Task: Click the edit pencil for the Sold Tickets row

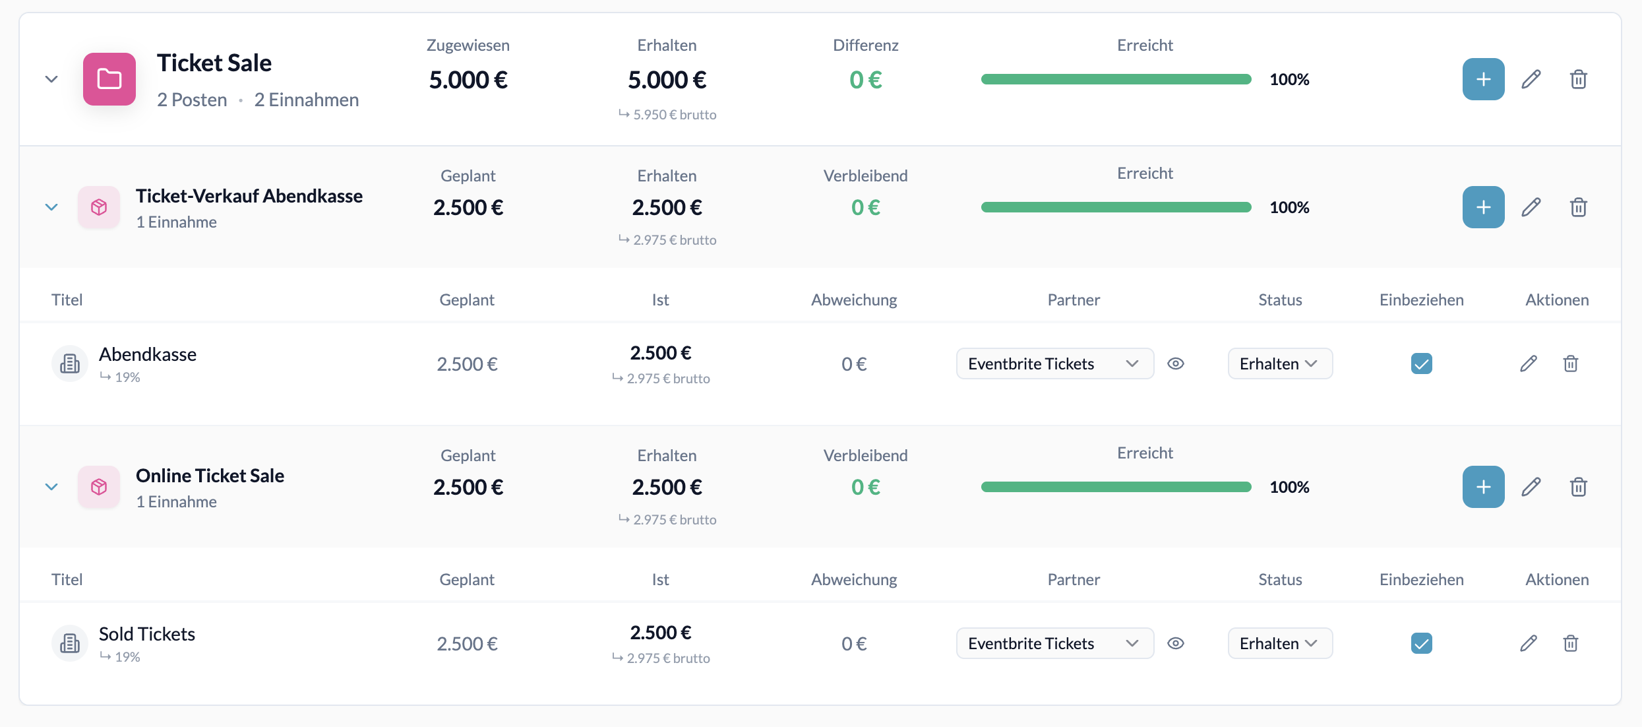Action: pyautogui.click(x=1529, y=643)
